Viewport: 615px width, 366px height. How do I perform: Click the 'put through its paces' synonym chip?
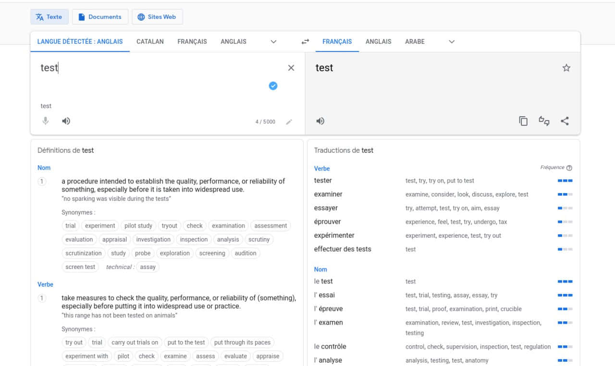point(242,342)
